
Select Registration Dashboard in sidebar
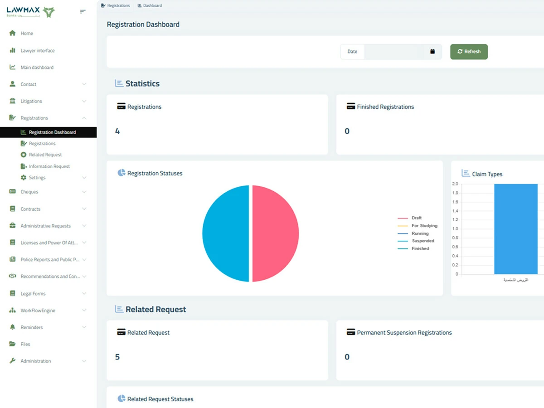[x=48, y=132]
